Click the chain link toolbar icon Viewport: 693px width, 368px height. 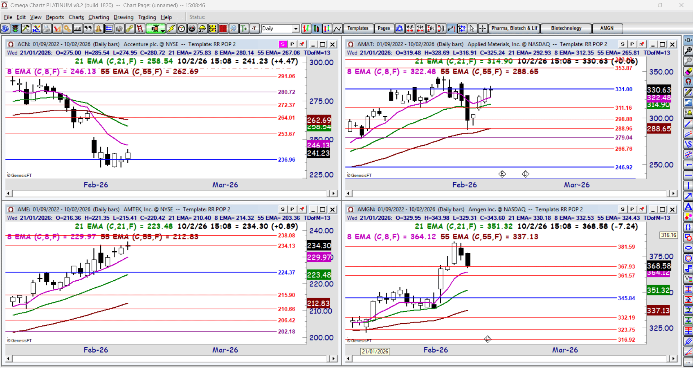tap(130, 29)
